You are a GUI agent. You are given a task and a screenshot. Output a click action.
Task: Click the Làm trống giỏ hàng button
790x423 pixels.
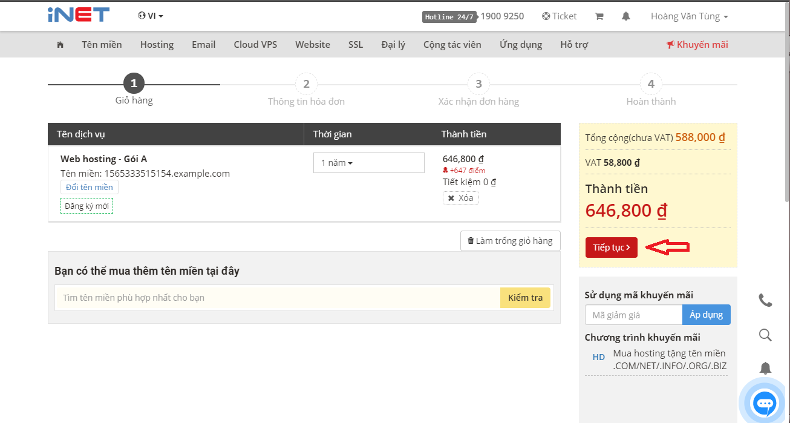click(510, 241)
